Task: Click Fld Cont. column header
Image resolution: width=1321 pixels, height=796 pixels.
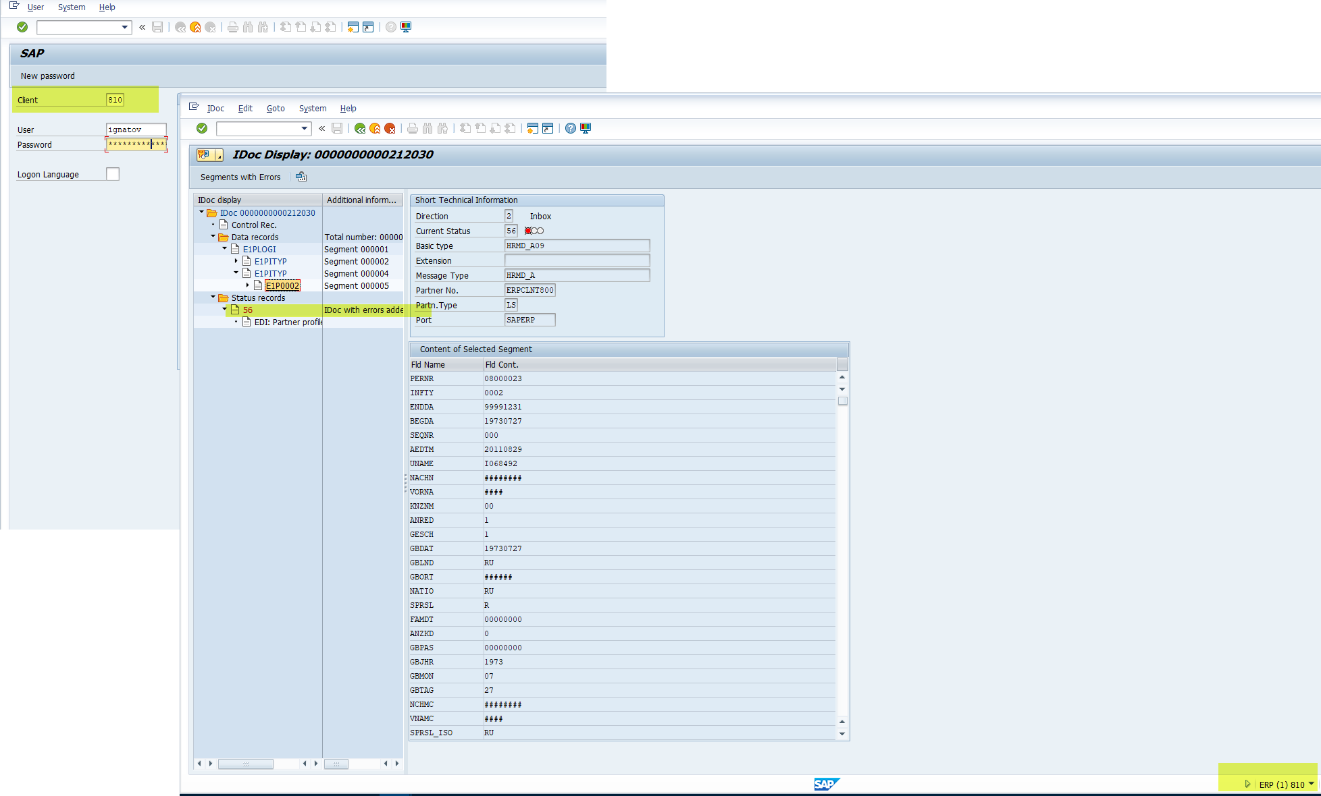Action: pyautogui.click(x=660, y=364)
